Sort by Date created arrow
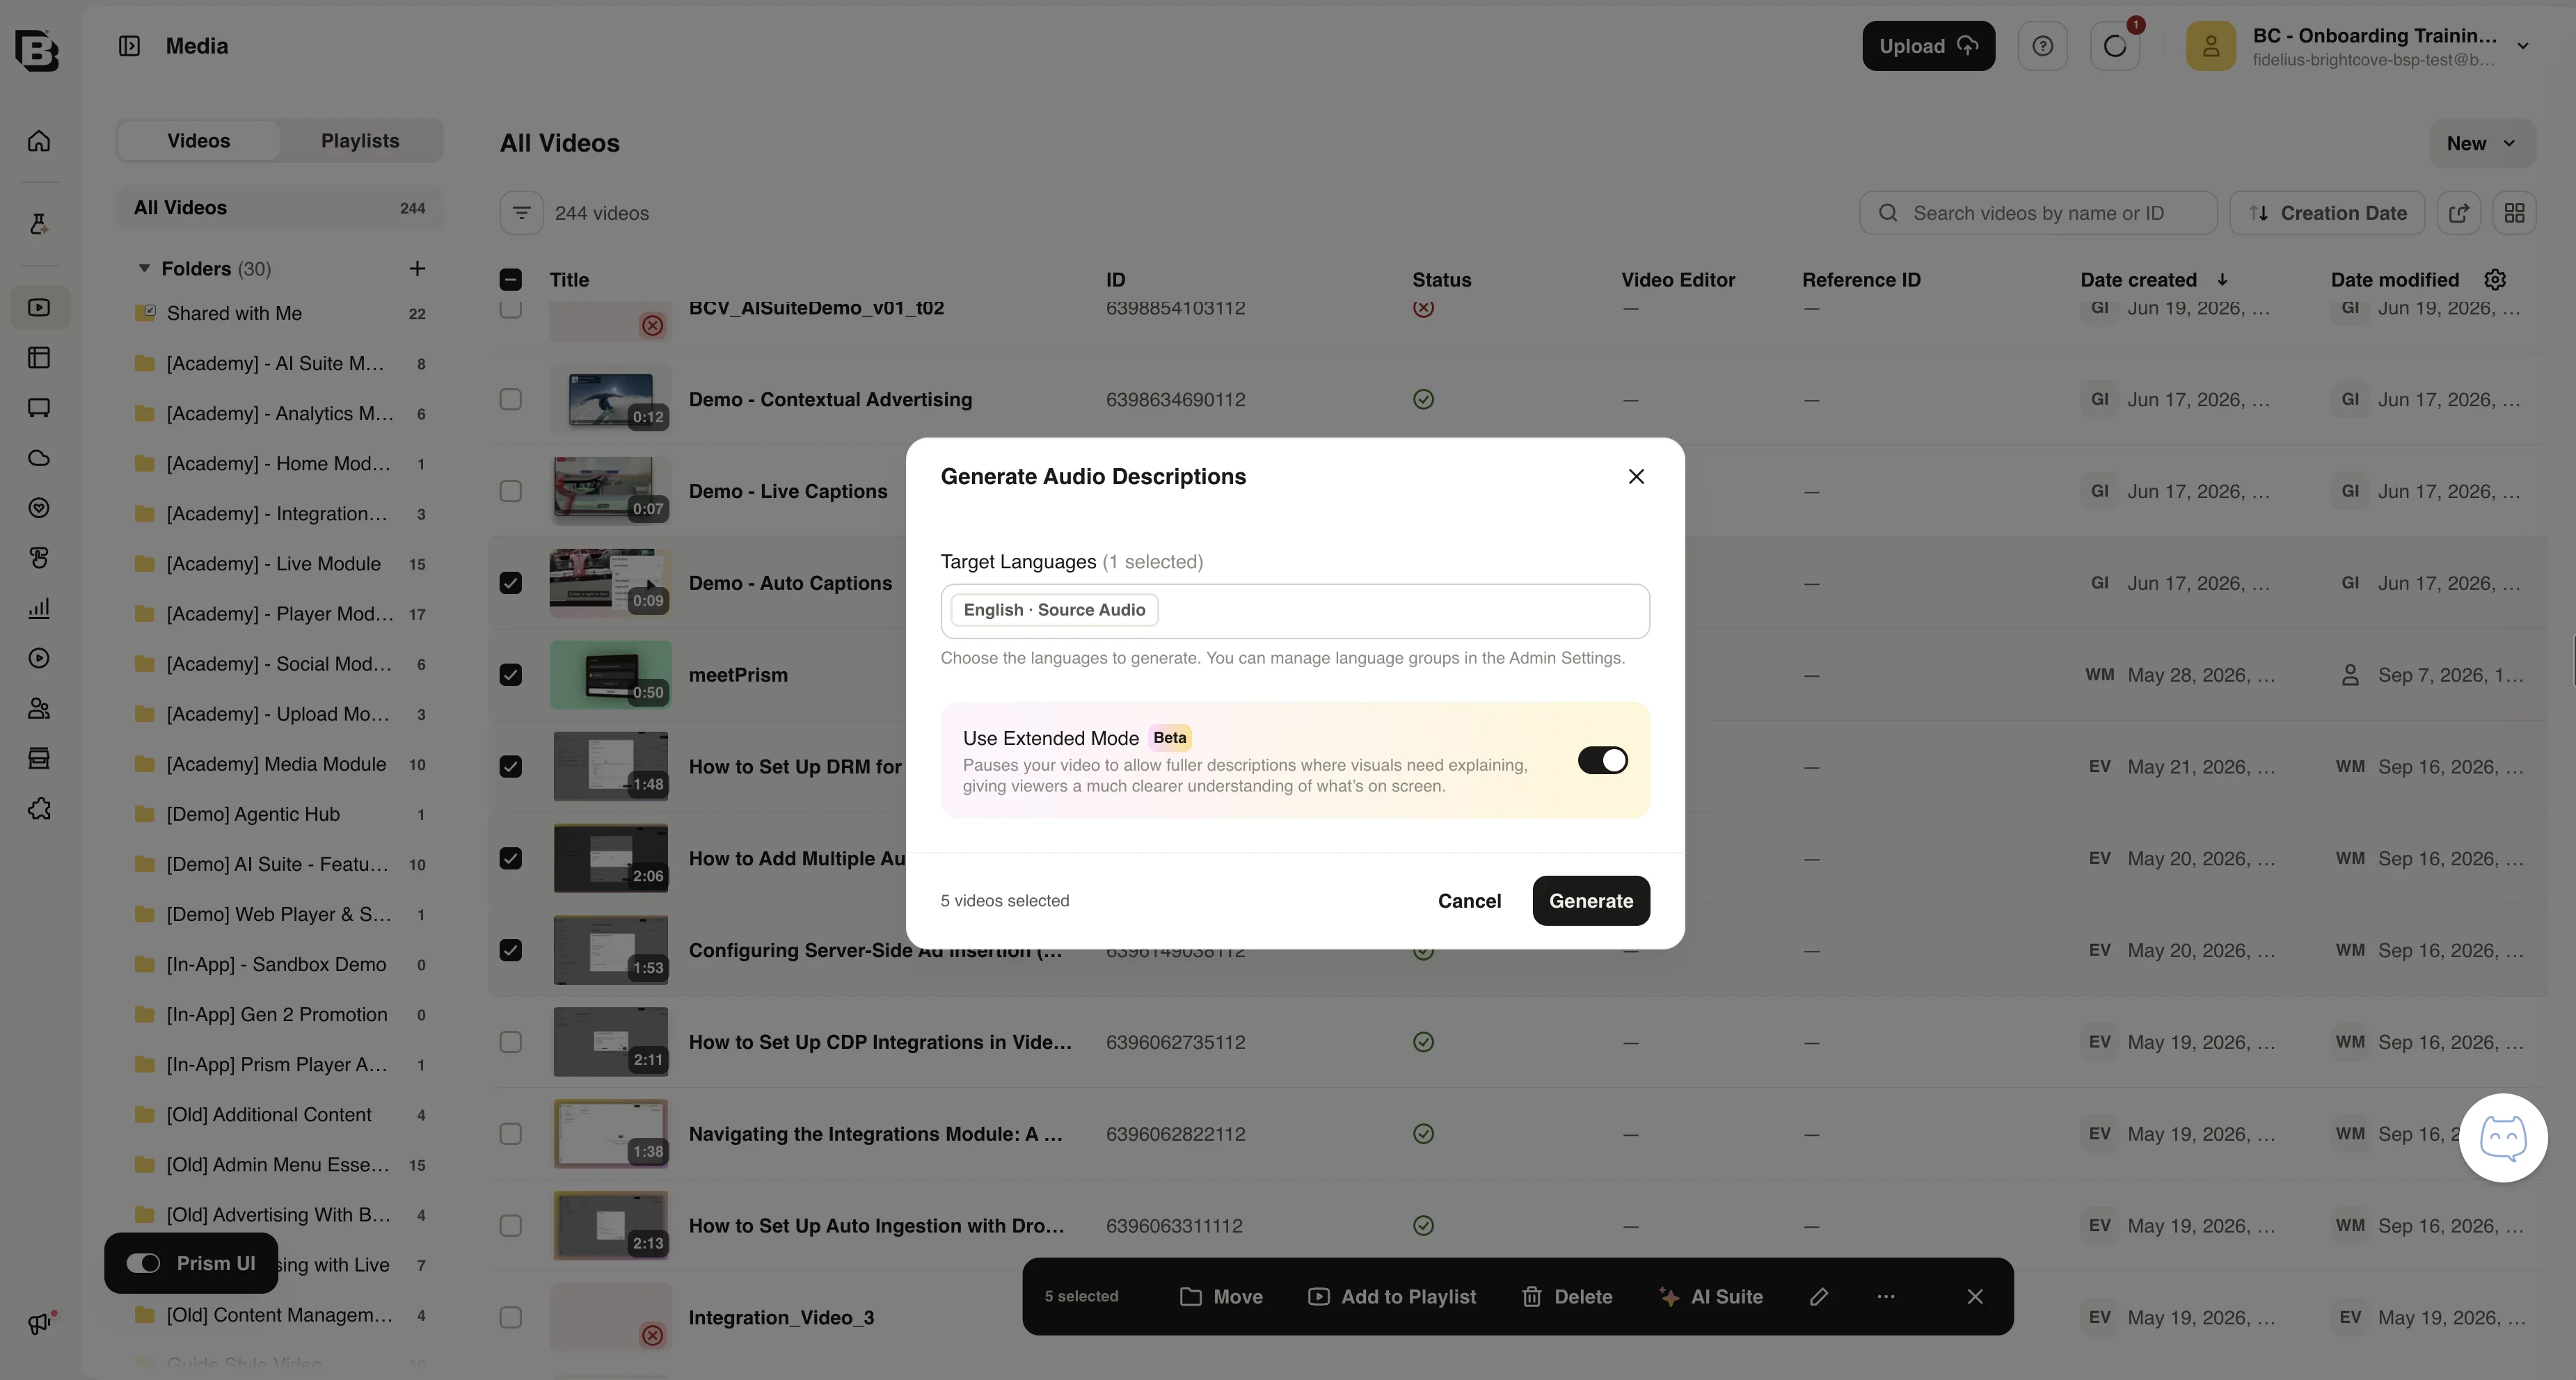The image size is (2576, 1380). [x=2222, y=280]
